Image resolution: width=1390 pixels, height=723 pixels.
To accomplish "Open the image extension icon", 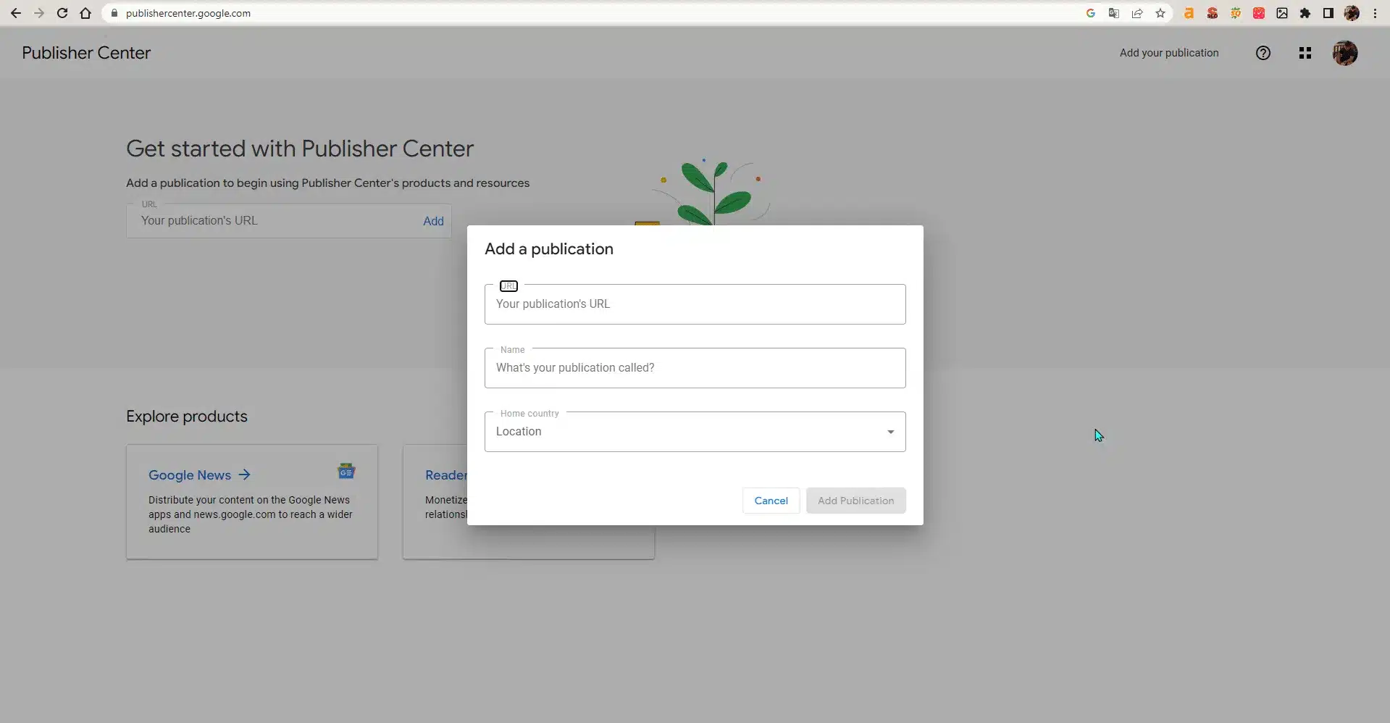I will tap(1282, 13).
